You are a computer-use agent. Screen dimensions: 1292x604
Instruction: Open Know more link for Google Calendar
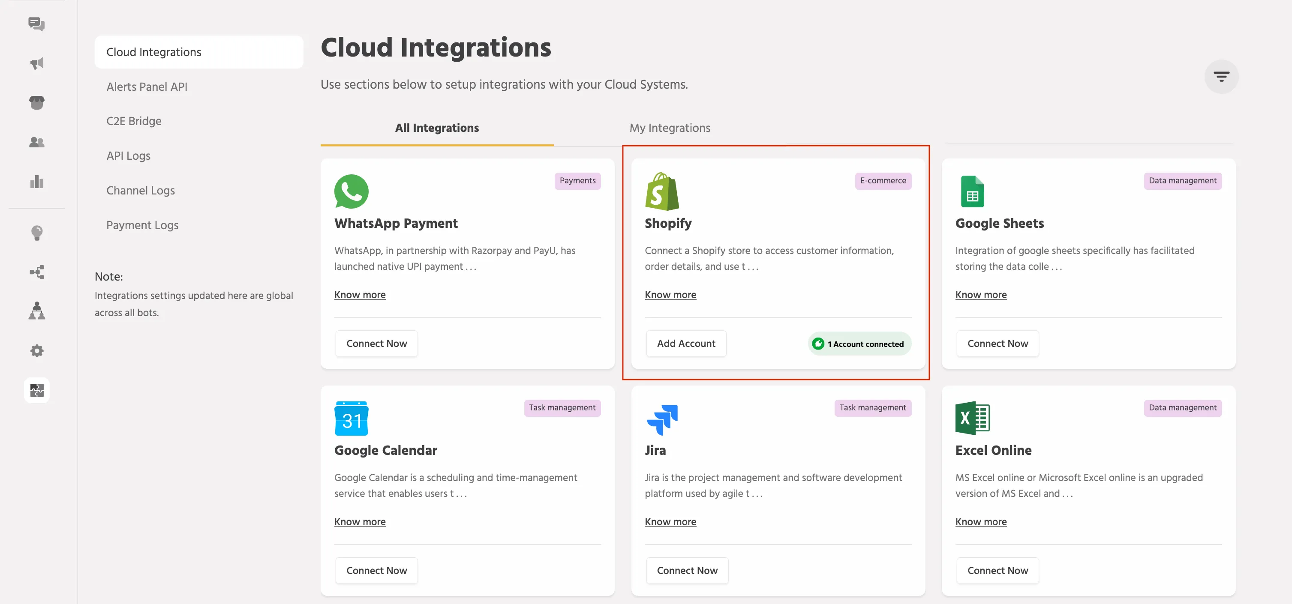(360, 522)
